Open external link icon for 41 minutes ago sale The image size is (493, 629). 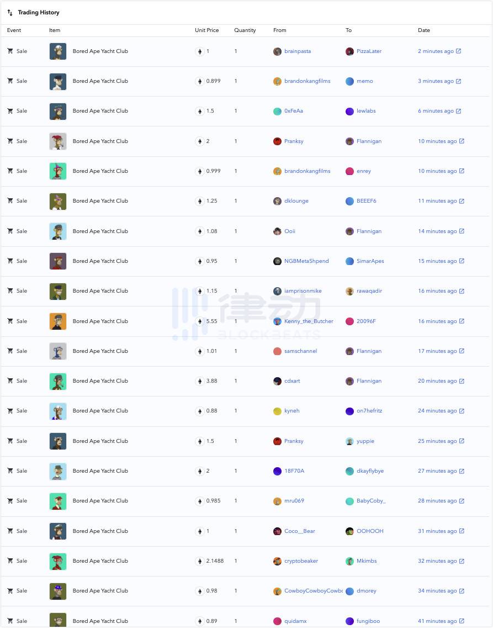(462, 621)
